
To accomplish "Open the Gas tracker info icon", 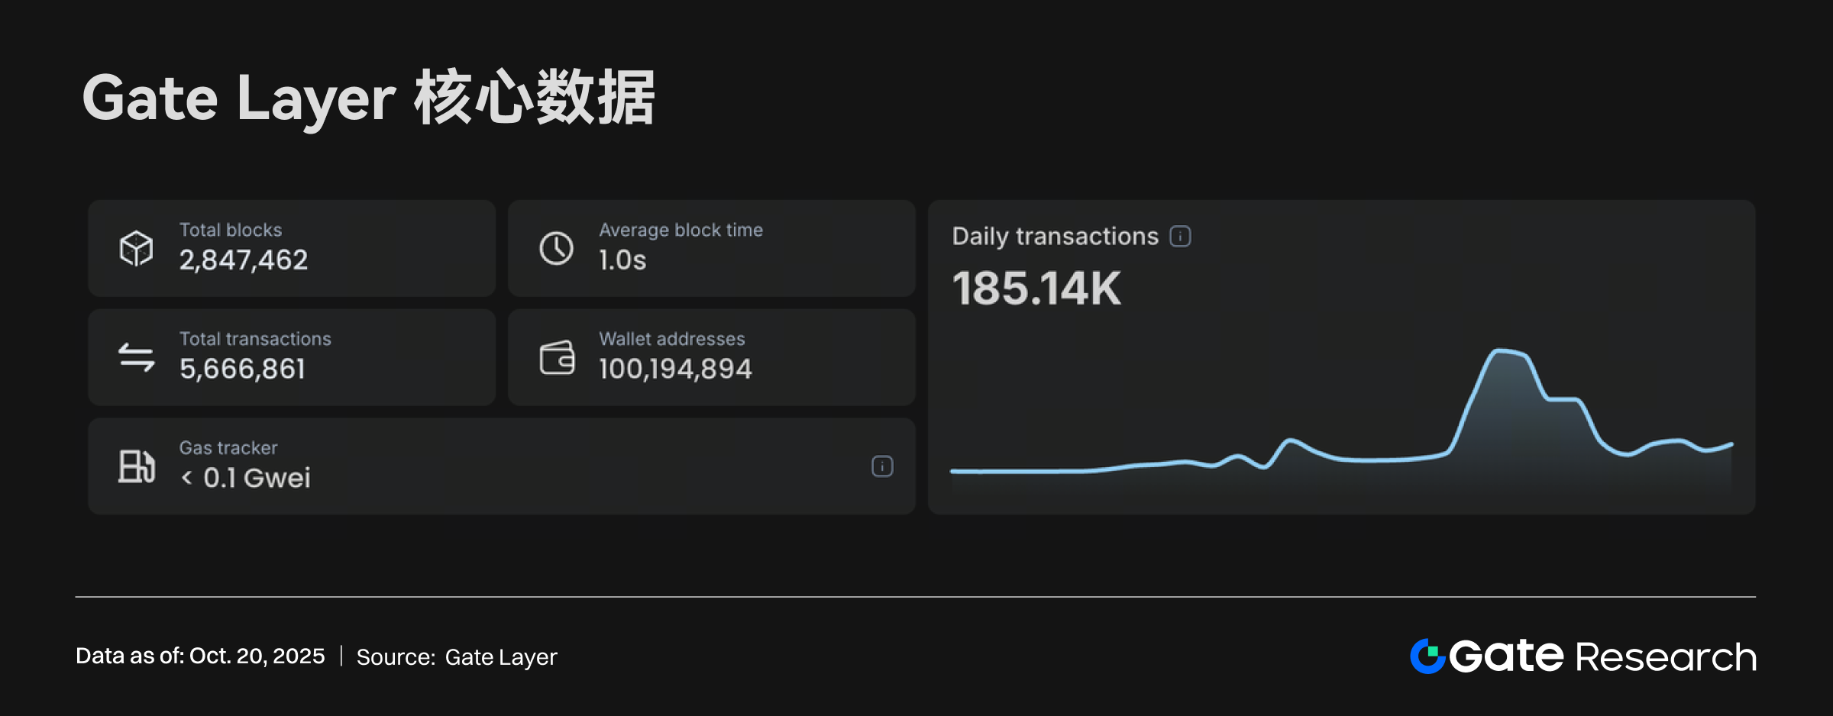I will tap(882, 466).
